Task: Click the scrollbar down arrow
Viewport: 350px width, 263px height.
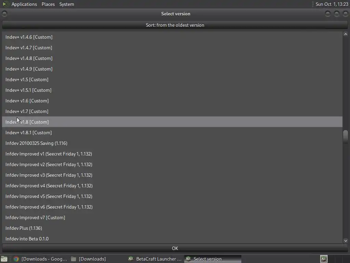Action: [x=346, y=241]
